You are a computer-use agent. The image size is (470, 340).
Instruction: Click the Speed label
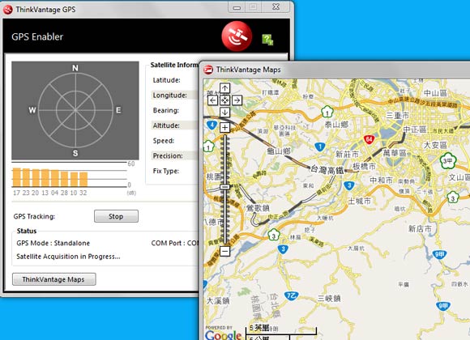164,141
